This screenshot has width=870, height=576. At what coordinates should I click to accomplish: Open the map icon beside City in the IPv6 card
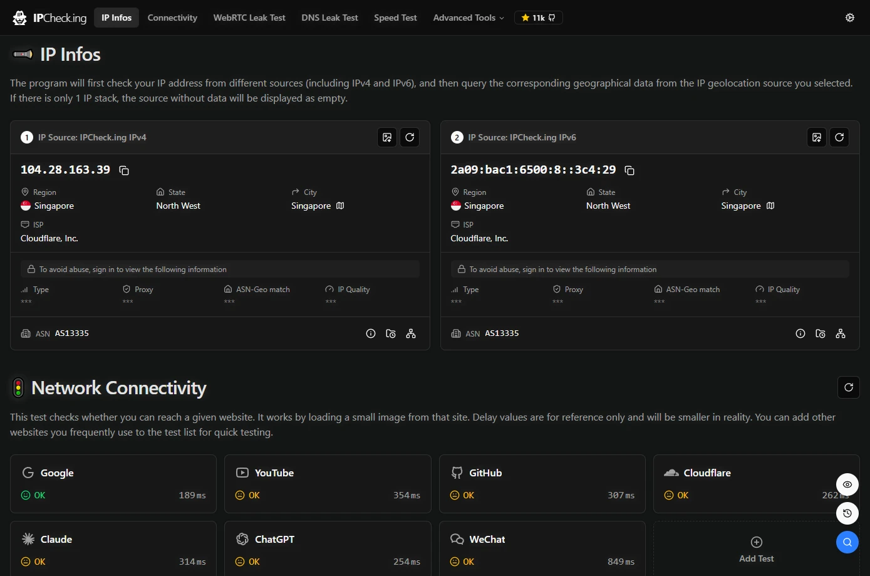click(770, 206)
